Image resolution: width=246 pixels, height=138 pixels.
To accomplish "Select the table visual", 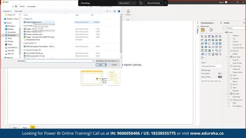I will pos(206,51).
